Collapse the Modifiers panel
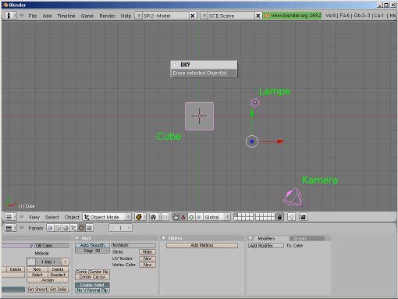The width and height of the screenshot is (398, 299). coord(250,238)
